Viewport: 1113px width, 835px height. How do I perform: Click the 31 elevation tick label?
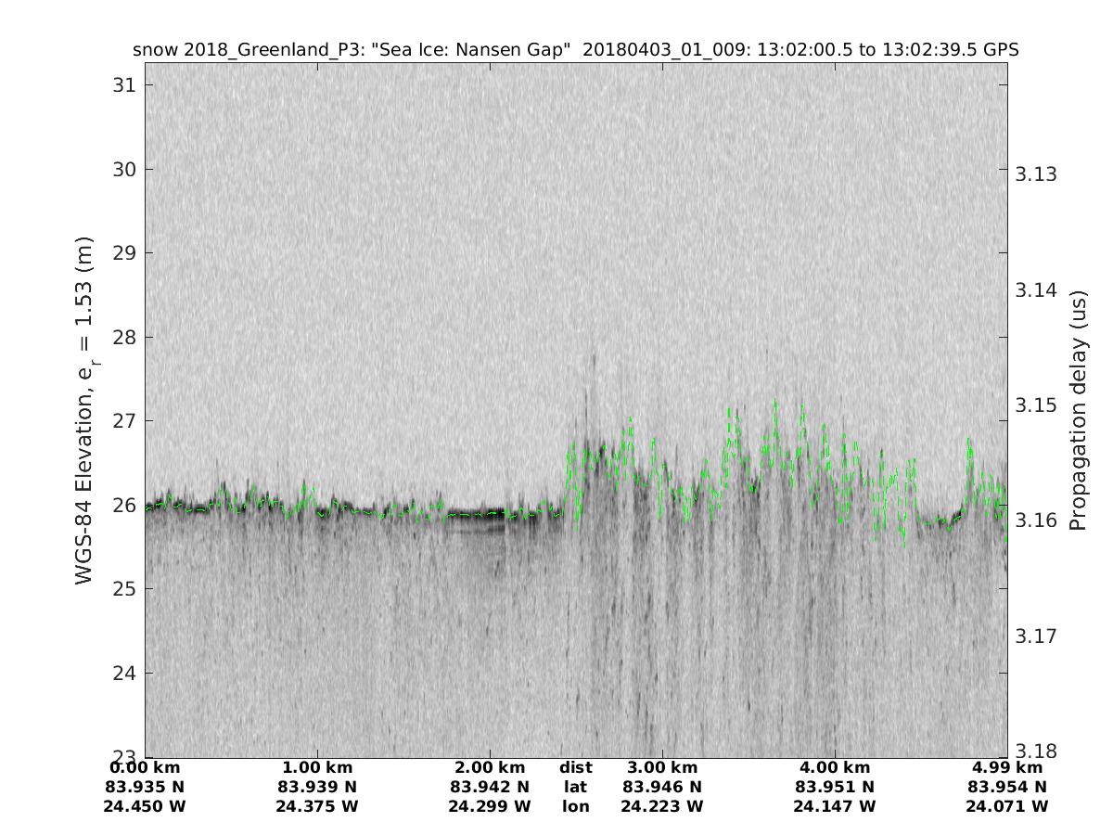click(x=122, y=84)
